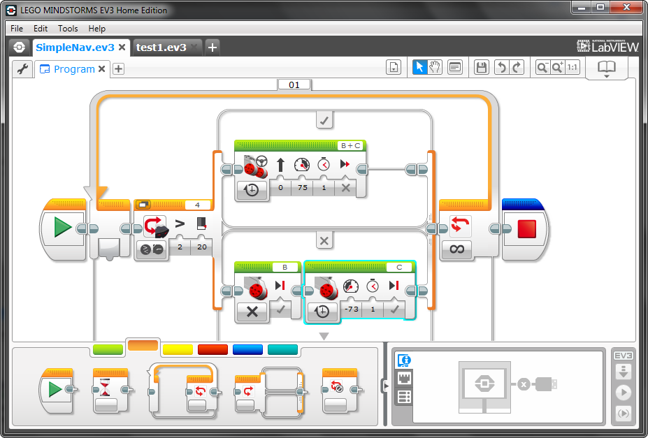The width and height of the screenshot is (648, 438).
Task: Open the Tools menu
Action: point(68,29)
